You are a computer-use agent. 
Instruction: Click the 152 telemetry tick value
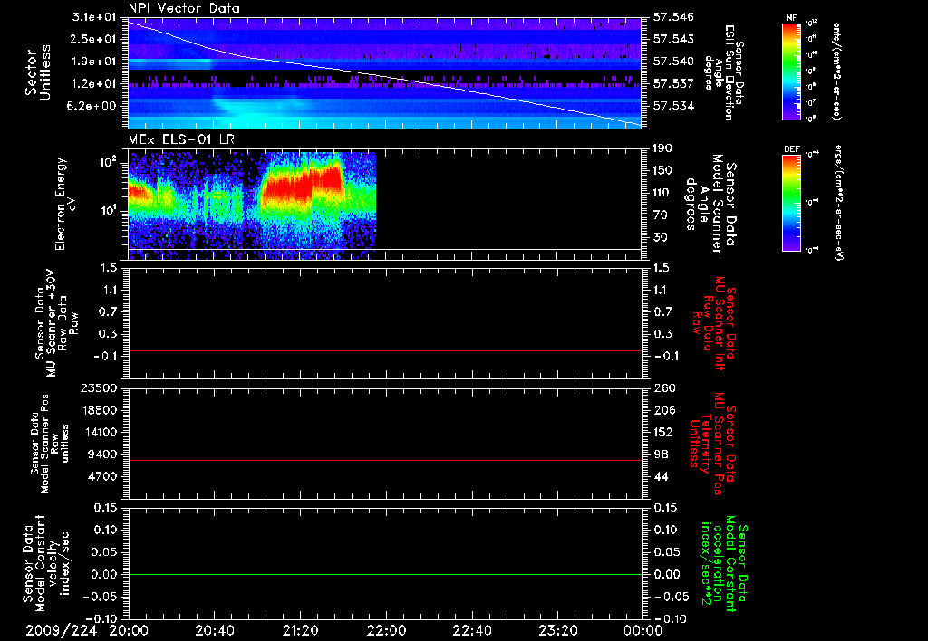tap(663, 432)
